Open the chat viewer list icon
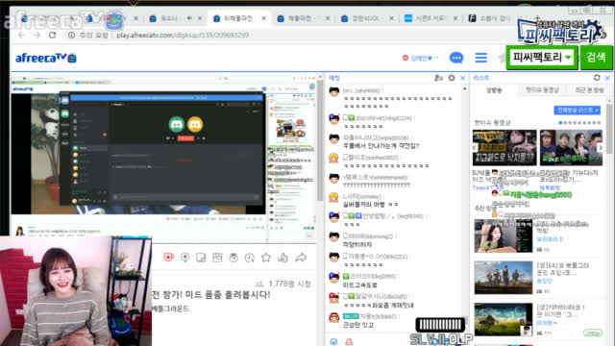Image resolution: width=615 pixels, height=346 pixels. click(x=438, y=78)
